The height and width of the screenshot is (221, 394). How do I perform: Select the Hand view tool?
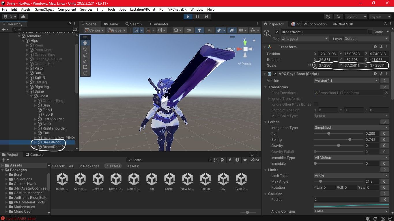pyautogui.click(x=85, y=42)
